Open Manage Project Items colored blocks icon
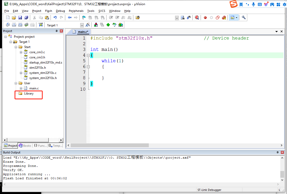 pyautogui.click(x=96, y=25)
